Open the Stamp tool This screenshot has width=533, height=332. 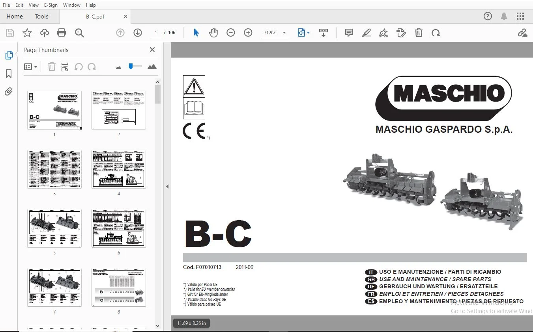(x=401, y=33)
